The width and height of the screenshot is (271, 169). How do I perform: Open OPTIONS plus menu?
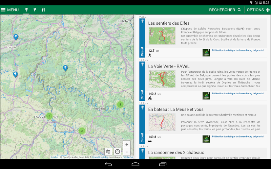tap(258, 10)
